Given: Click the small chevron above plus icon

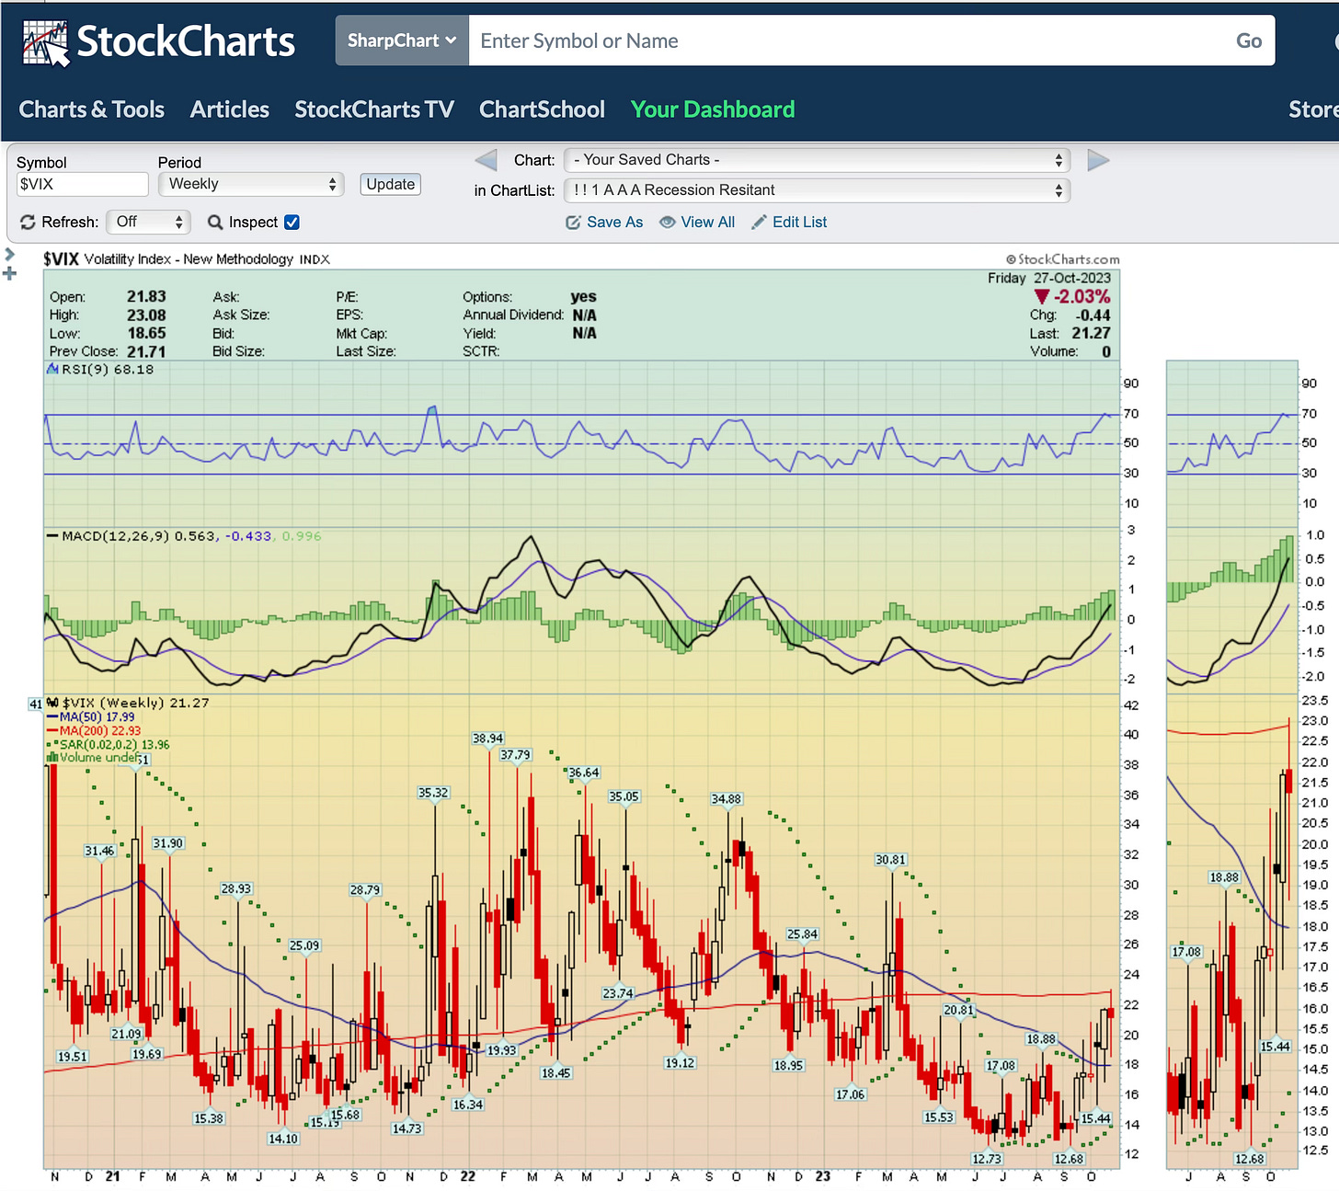Looking at the screenshot, I should 9,254.
